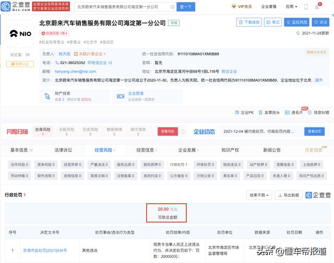Select 合作风险 0 filter tag
This screenshot has width=334, height=263.
19,165
